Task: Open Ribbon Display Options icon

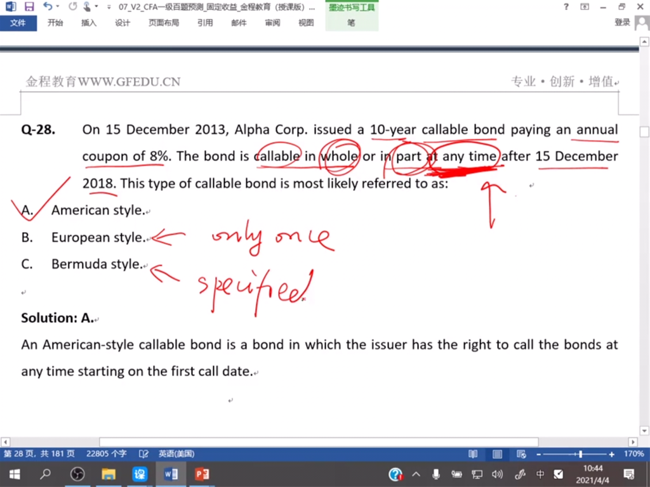Action: (x=585, y=6)
